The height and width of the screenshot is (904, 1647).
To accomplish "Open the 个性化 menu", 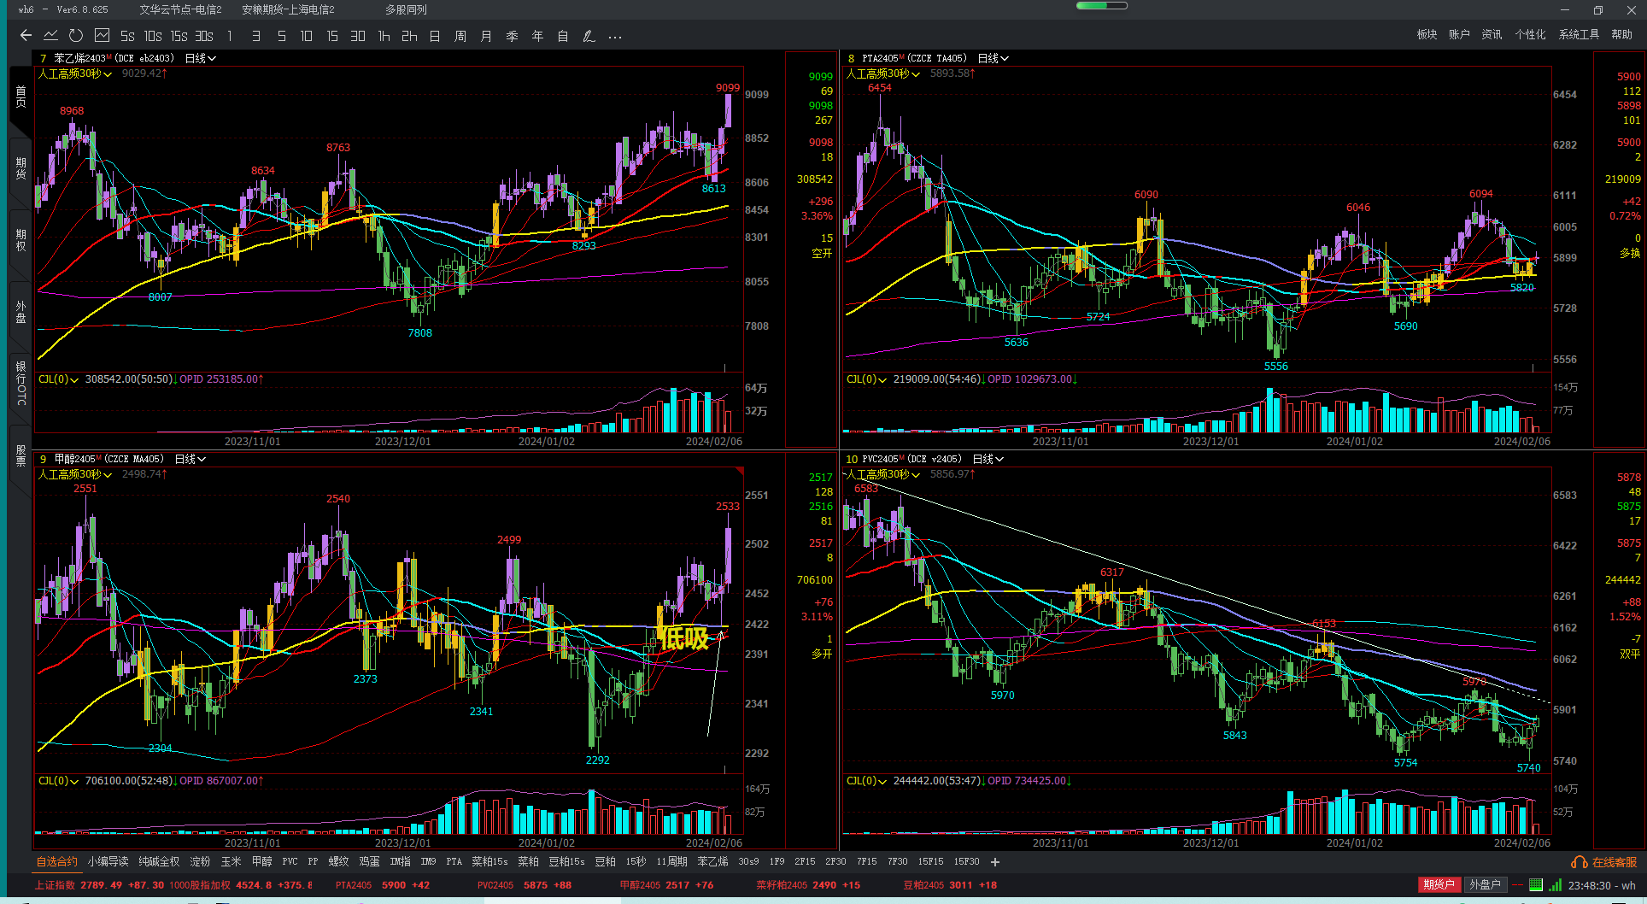I will click(1530, 35).
